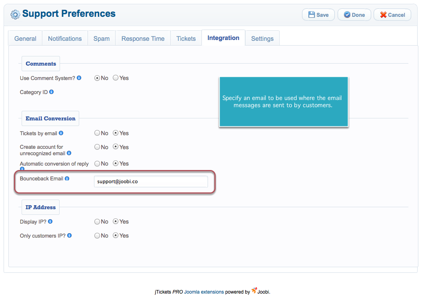Click the Bounceback Email input field
424x298 pixels.
[x=151, y=182]
